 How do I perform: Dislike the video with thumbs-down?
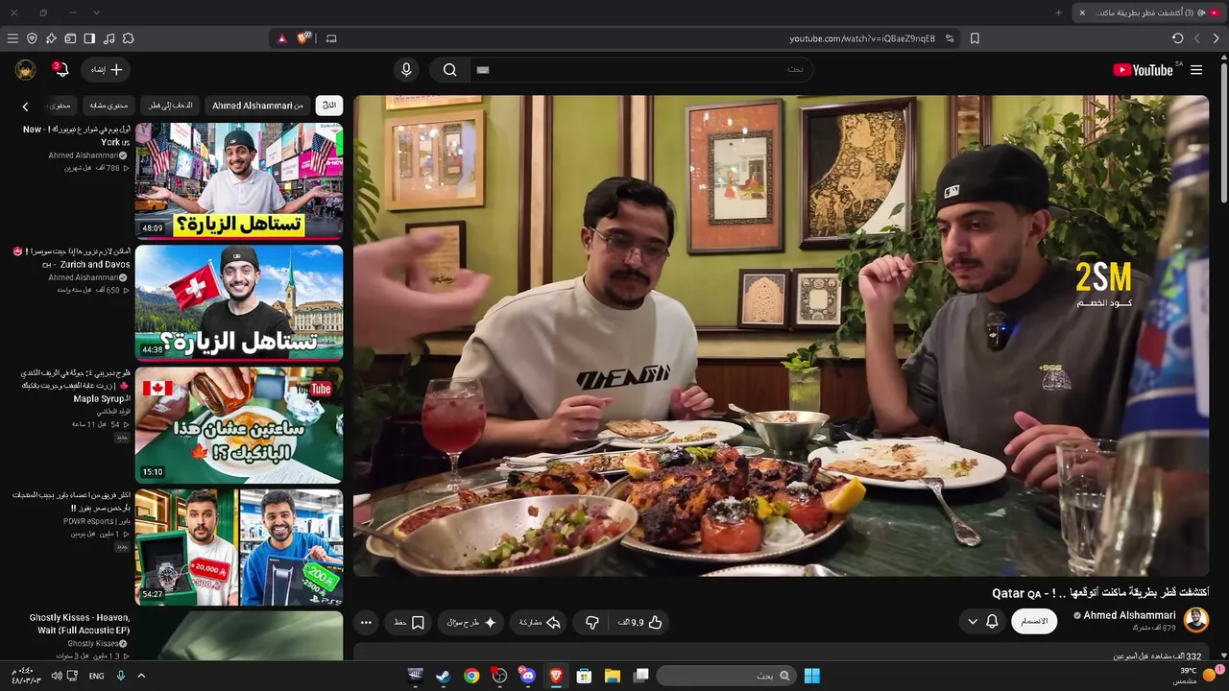point(592,623)
